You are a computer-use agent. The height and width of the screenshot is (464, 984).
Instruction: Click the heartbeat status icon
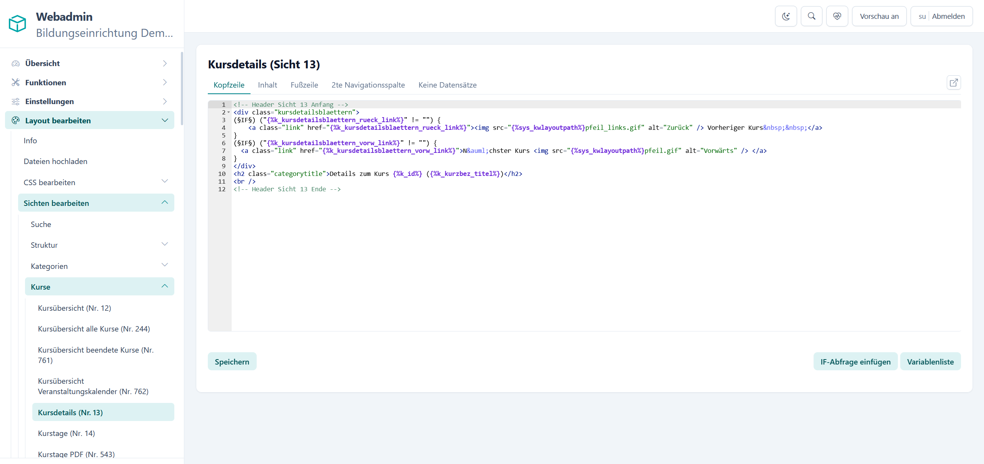point(837,16)
